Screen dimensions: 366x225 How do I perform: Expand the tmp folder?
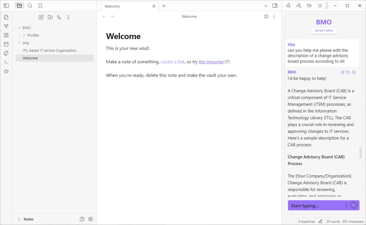tap(19, 43)
